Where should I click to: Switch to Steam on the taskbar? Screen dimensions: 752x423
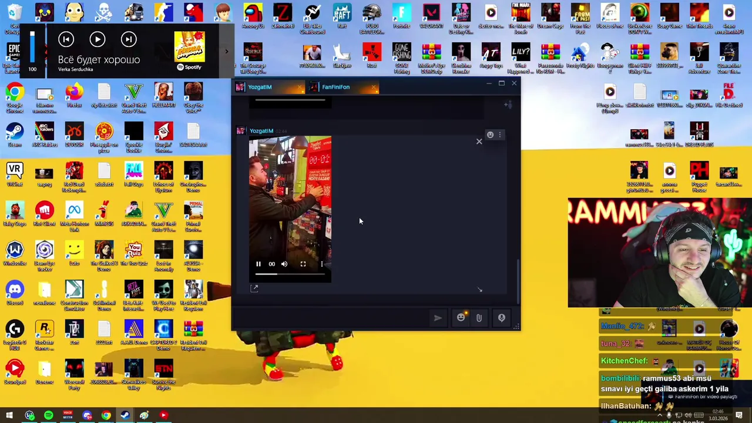click(x=125, y=416)
